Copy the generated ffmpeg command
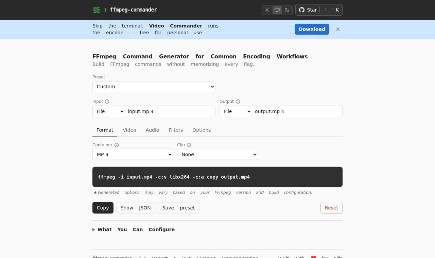The image size is (435, 258). coord(103,208)
